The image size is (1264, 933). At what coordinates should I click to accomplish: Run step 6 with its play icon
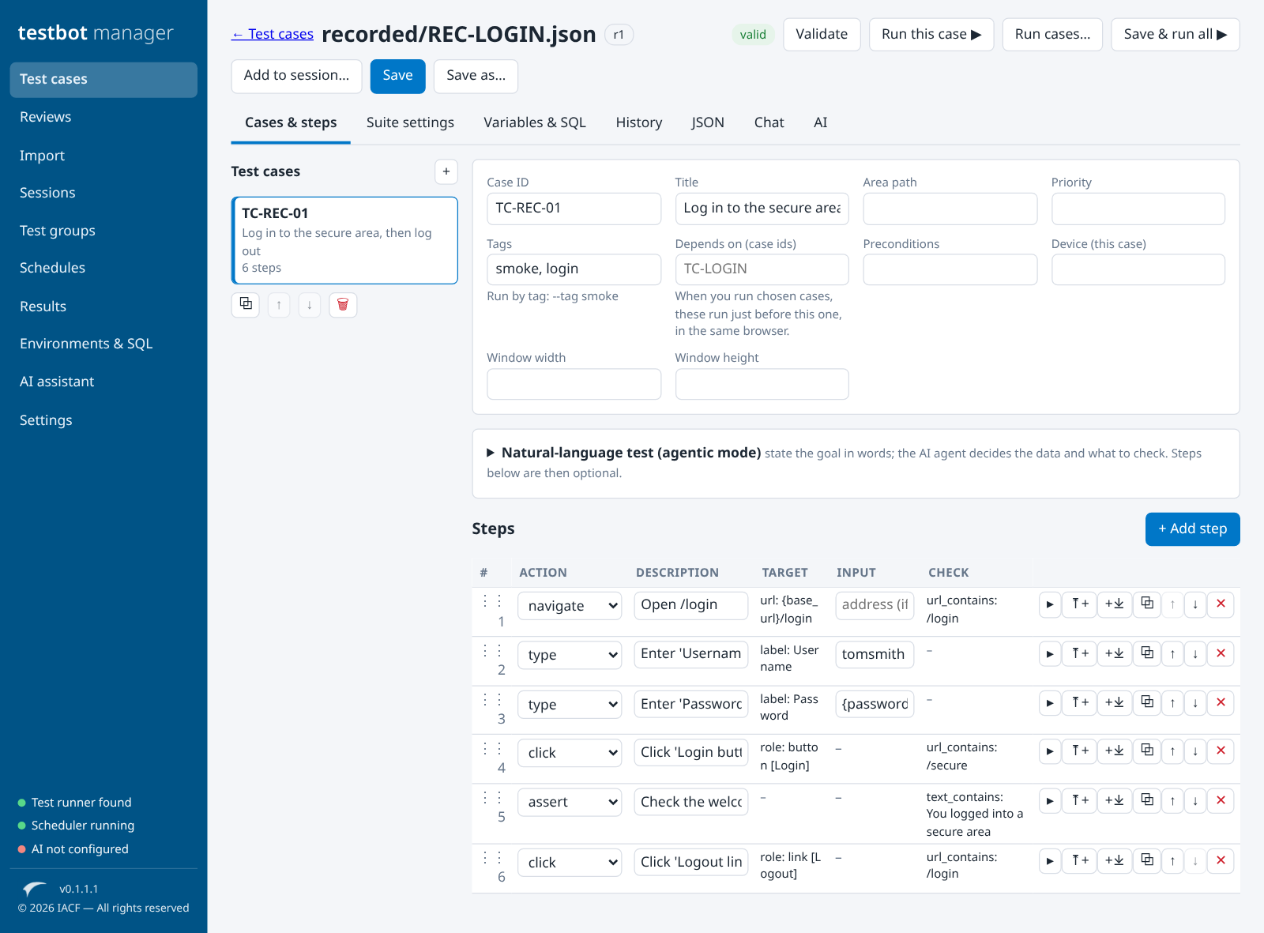[1049, 860]
